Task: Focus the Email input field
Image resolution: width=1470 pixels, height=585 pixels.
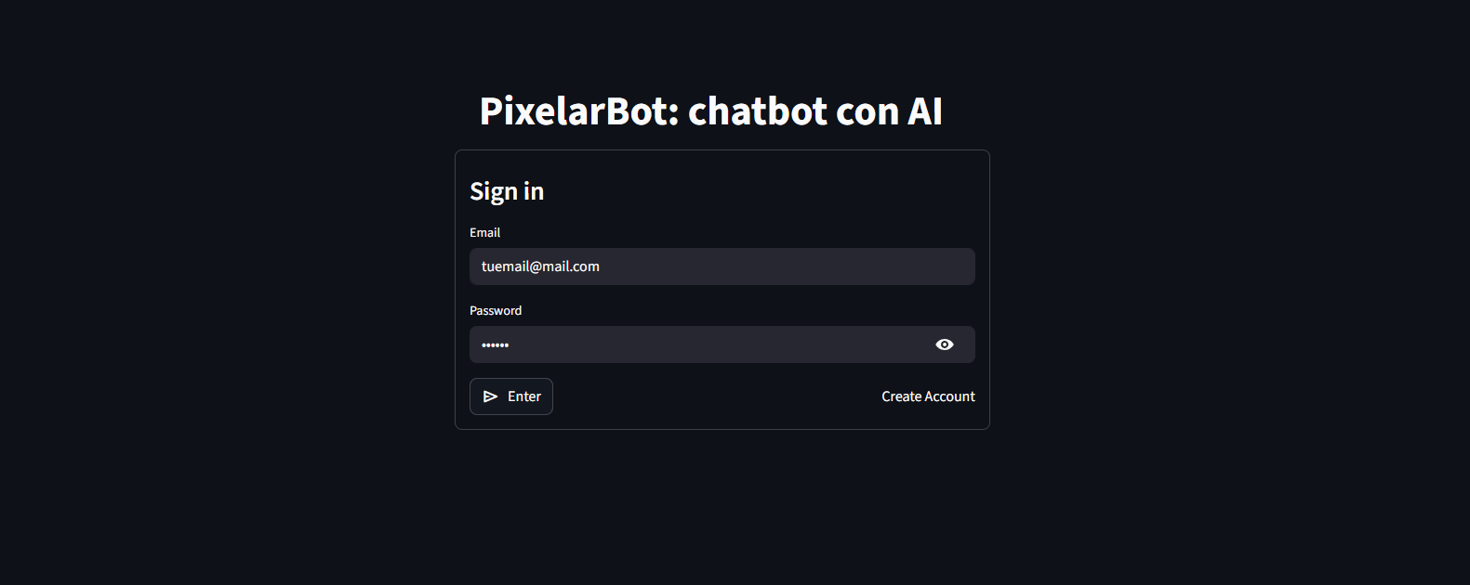Action: point(722,266)
